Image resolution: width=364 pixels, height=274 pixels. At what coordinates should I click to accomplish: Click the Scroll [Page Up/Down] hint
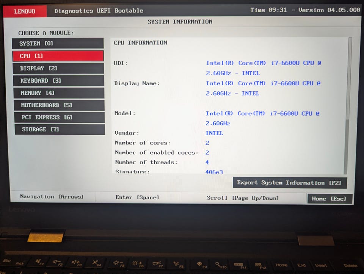pos(243,198)
